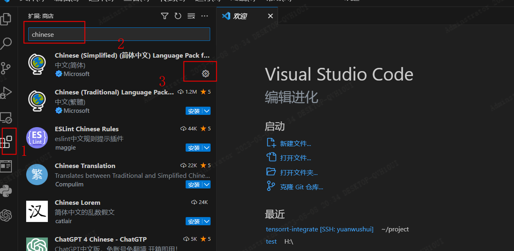Select Chinese Translation extension title

(x=85, y=166)
